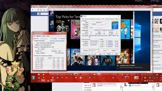Click the Facebook search field
The height and width of the screenshot is (91, 162).
click(x=45, y=14)
